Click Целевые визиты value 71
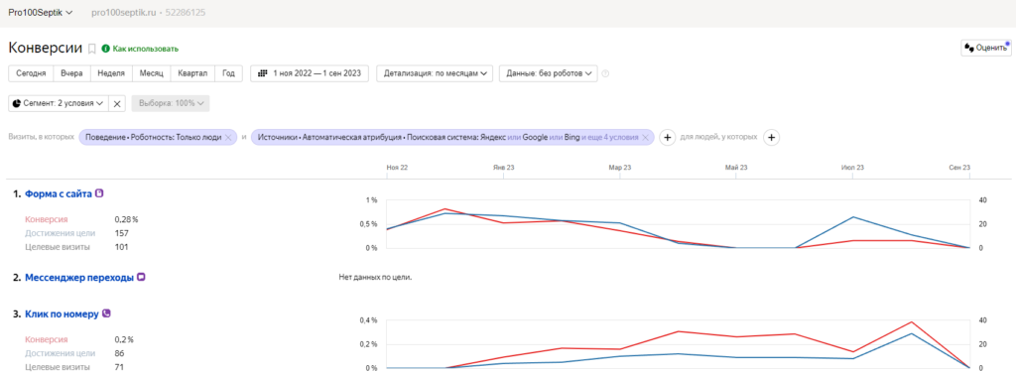The width and height of the screenshot is (1016, 373). point(119,367)
